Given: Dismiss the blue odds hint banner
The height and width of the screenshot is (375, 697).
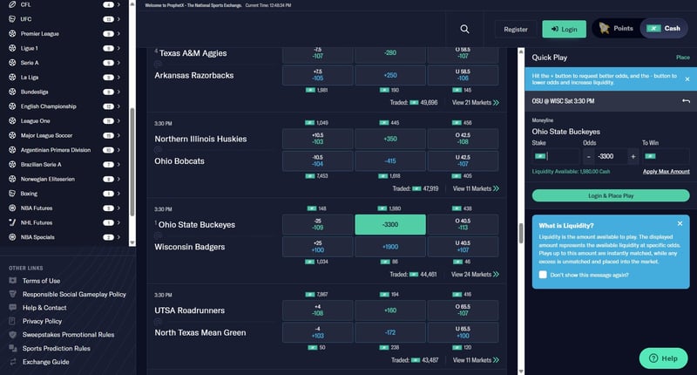Looking at the screenshot, I should pyautogui.click(x=686, y=79).
